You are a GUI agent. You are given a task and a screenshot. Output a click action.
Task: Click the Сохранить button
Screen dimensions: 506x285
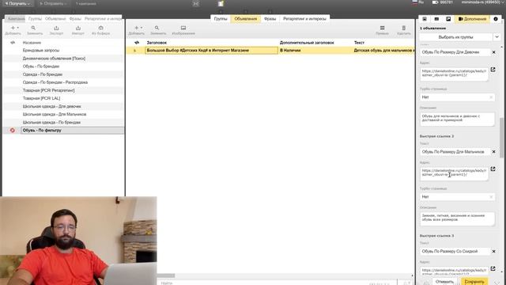click(x=474, y=282)
